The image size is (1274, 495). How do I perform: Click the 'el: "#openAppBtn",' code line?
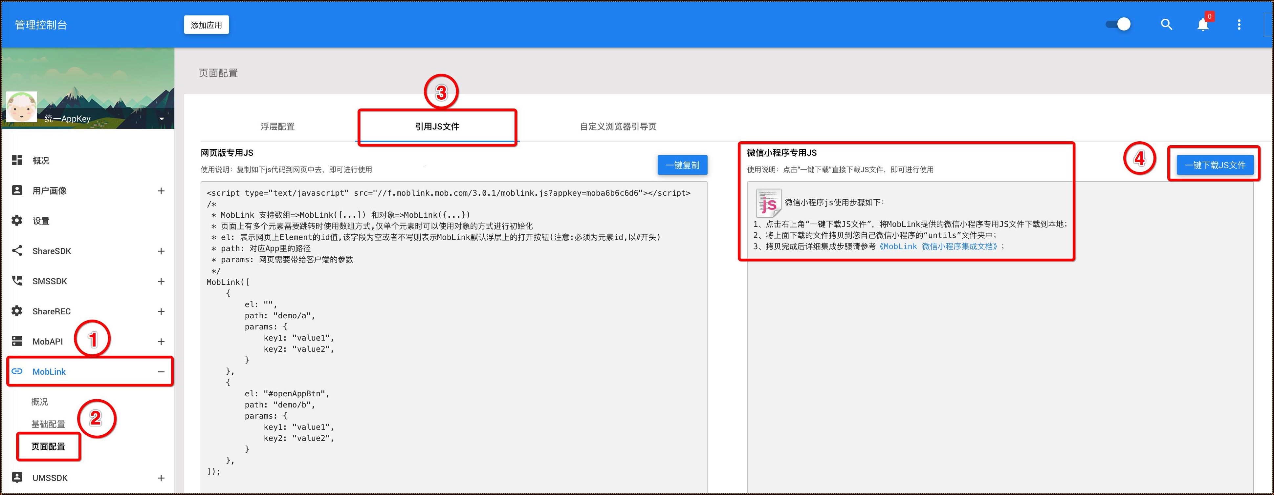pos(287,393)
